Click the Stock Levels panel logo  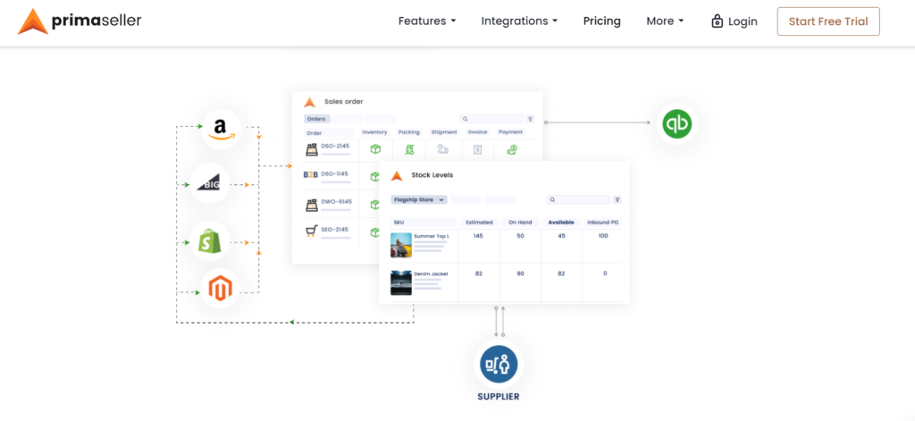[397, 175]
